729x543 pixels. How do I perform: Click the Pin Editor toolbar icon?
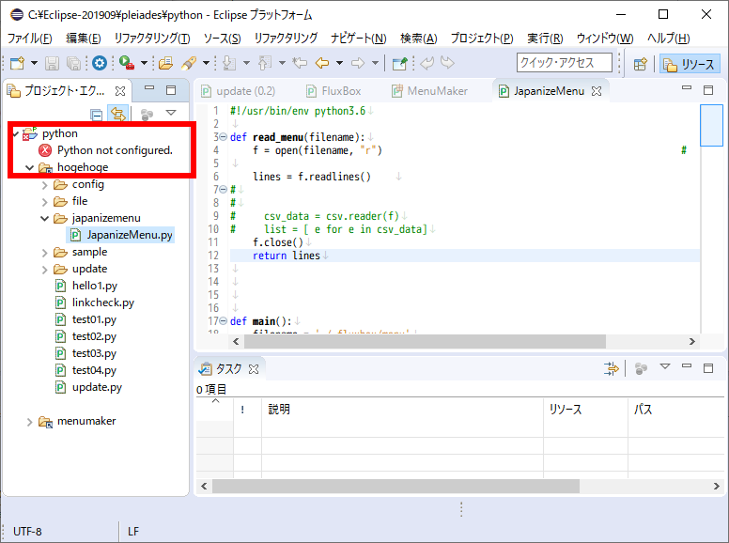tap(400, 63)
